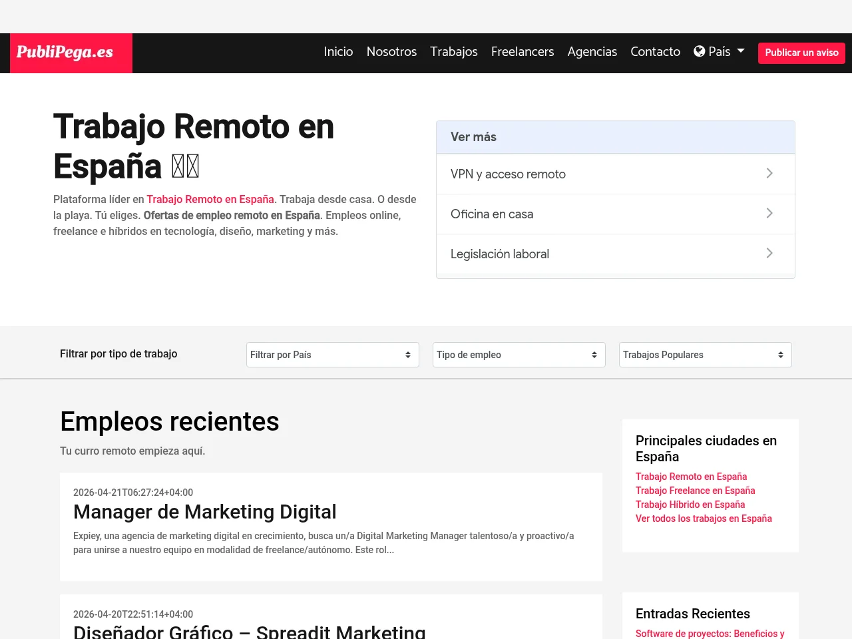Open Oficina en casa item
This screenshot has width=852, height=639.
point(616,214)
